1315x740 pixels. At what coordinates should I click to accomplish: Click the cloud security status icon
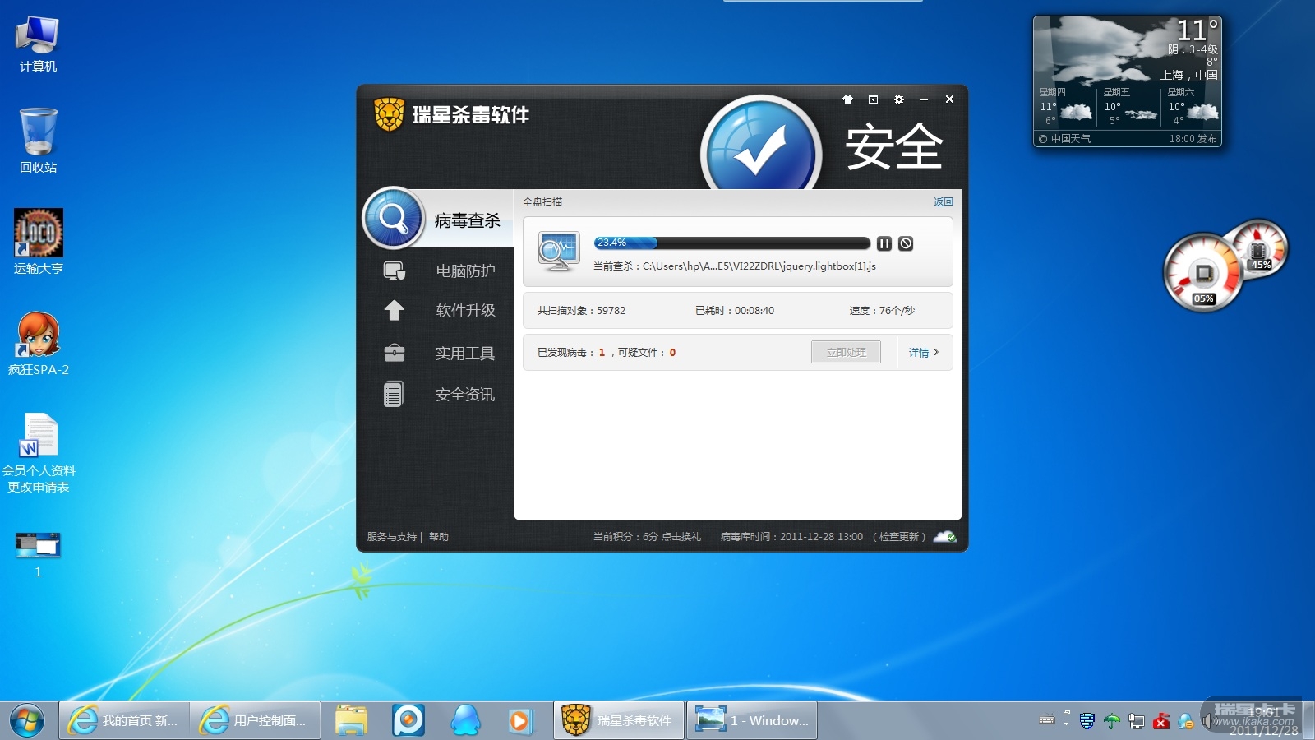click(945, 537)
